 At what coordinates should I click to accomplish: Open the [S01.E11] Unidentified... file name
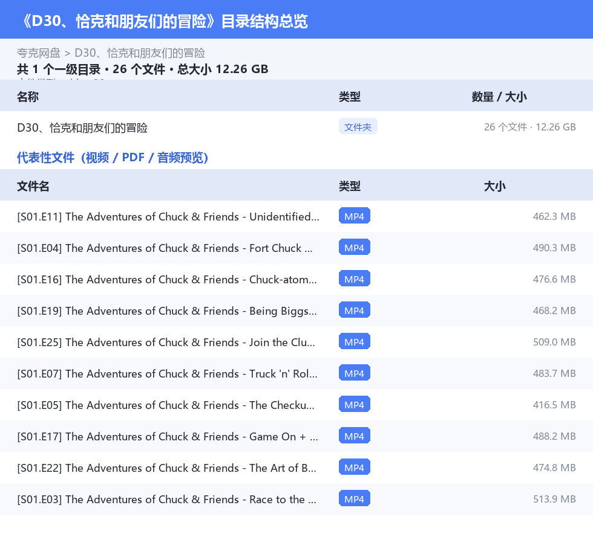[168, 217]
